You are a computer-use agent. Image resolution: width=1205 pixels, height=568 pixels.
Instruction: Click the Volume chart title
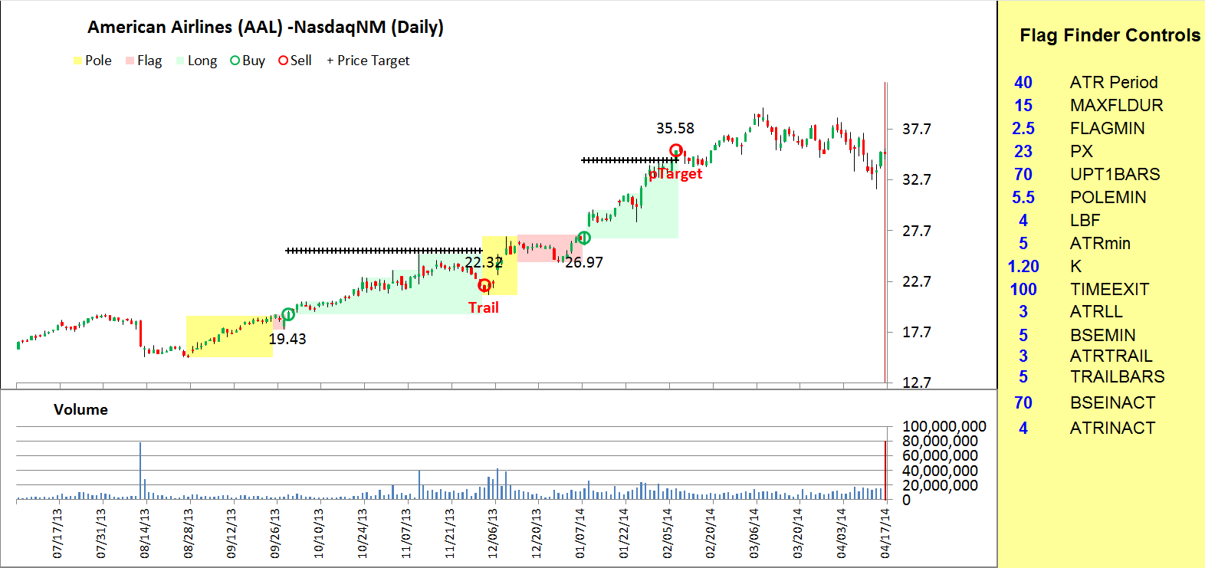pos(80,409)
